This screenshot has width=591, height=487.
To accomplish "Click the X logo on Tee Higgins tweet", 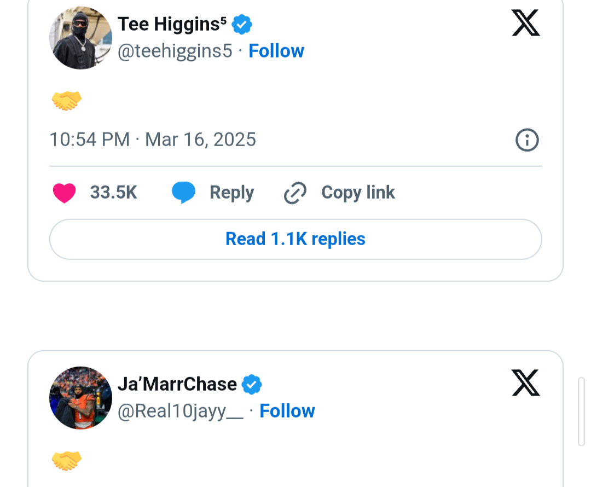I will [x=526, y=23].
